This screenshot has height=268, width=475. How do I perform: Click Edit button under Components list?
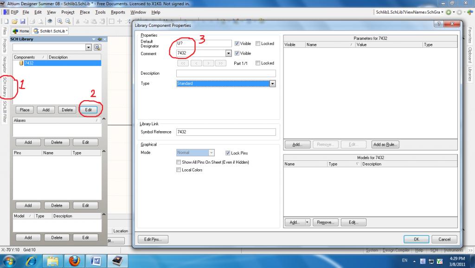coord(89,110)
